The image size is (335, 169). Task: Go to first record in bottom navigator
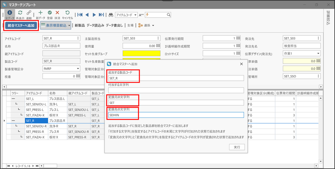tap(8, 166)
